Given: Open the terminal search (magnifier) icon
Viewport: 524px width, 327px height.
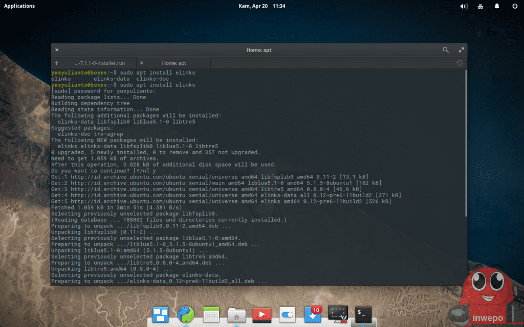Looking at the screenshot, I should [446, 50].
